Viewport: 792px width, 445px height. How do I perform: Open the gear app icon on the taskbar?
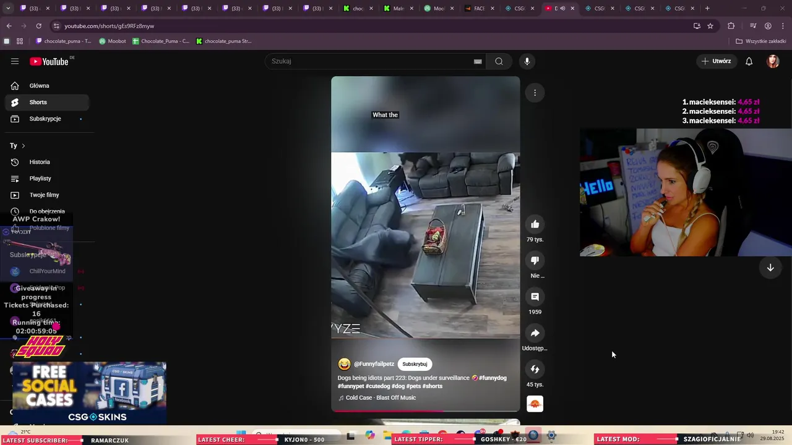coord(551,435)
